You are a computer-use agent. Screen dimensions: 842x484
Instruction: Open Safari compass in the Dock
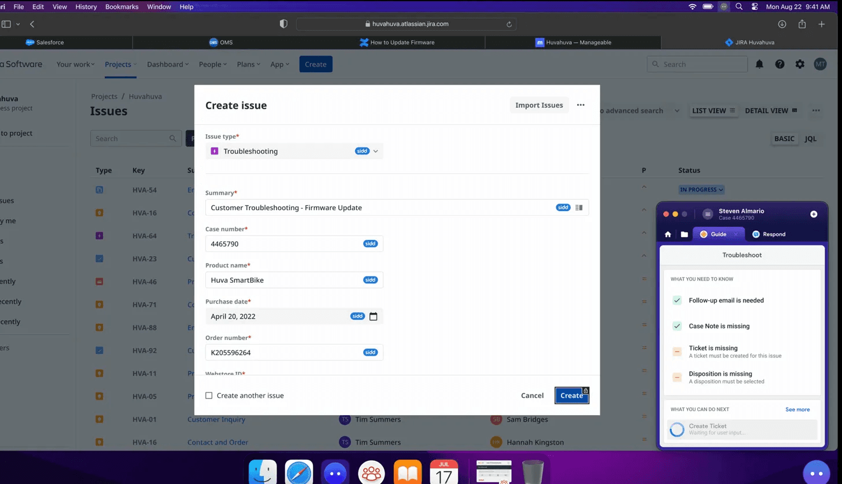[299, 472]
